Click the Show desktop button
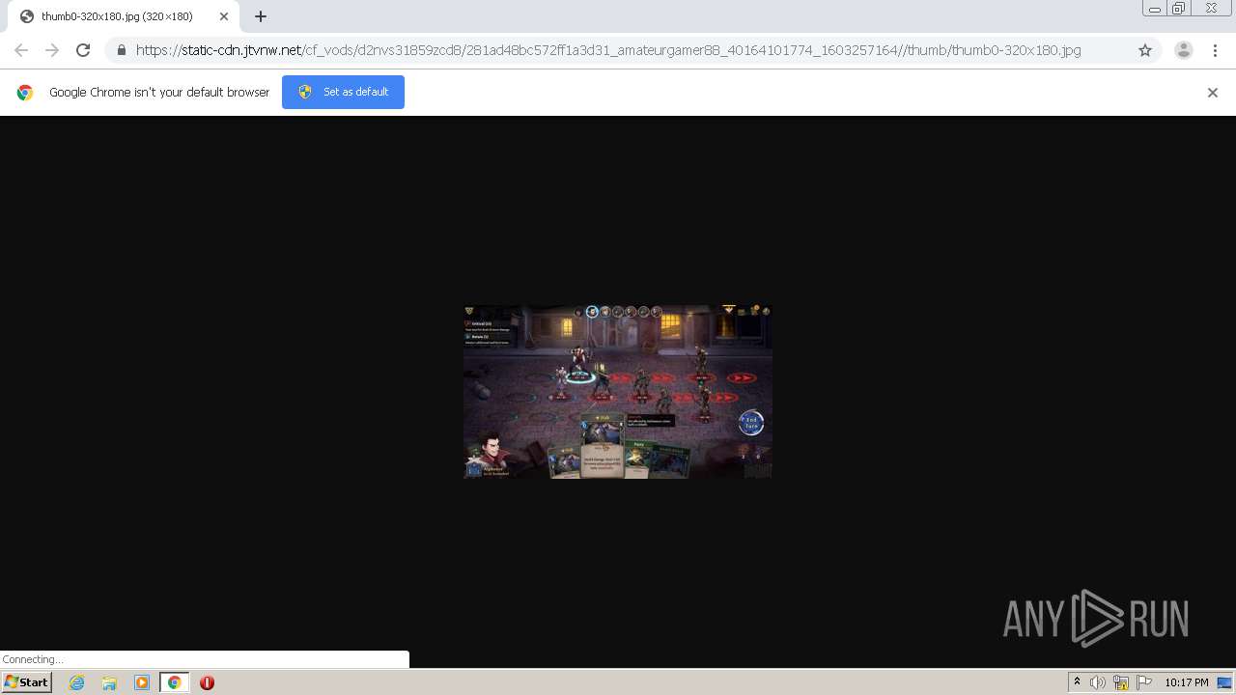Image resolution: width=1236 pixels, height=695 pixels. 1225,682
